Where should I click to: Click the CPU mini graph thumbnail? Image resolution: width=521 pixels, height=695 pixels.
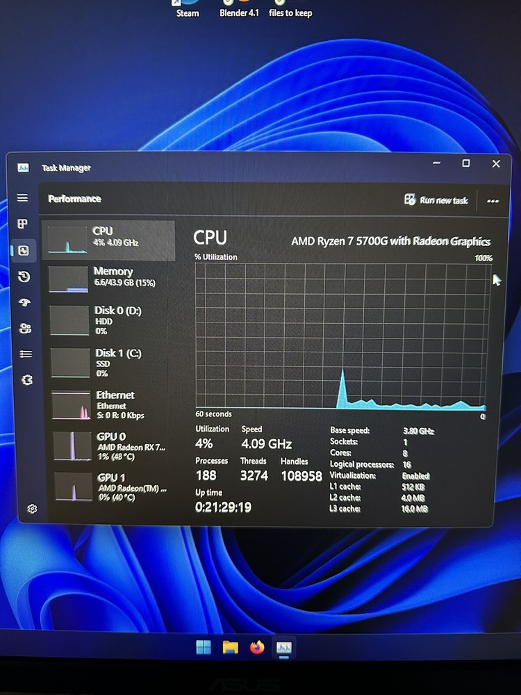click(67, 240)
